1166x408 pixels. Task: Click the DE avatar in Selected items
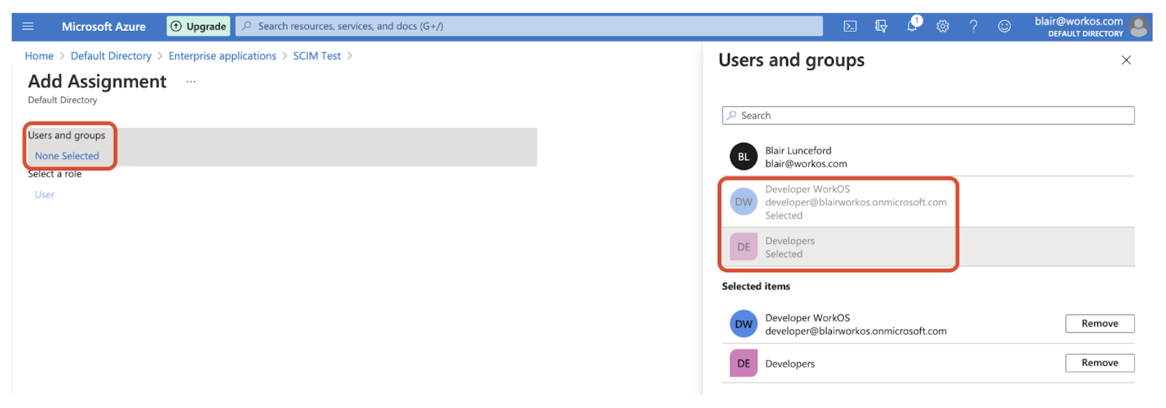tap(744, 363)
